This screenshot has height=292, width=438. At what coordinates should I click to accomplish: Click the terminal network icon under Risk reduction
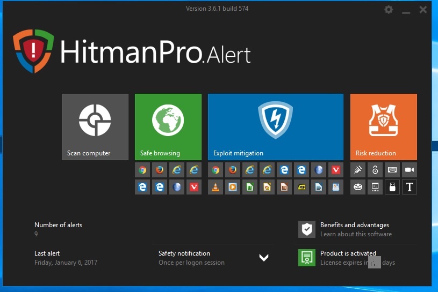click(x=375, y=187)
